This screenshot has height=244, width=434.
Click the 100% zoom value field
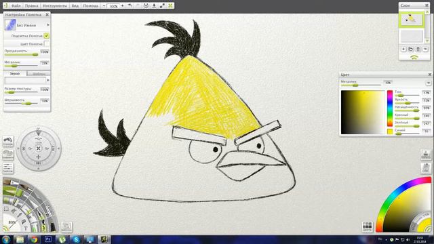pyautogui.click(x=113, y=6)
